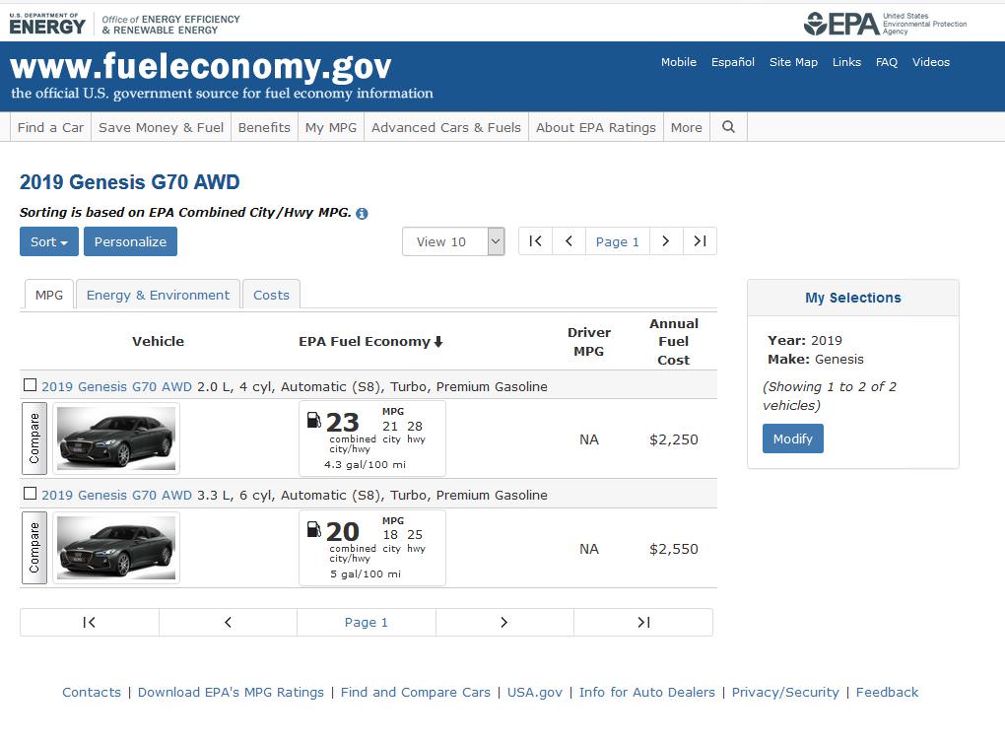This screenshot has height=741, width=1005.
Task: Check the 2.0 L G70 AWD checkbox
Action: click(x=30, y=384)
